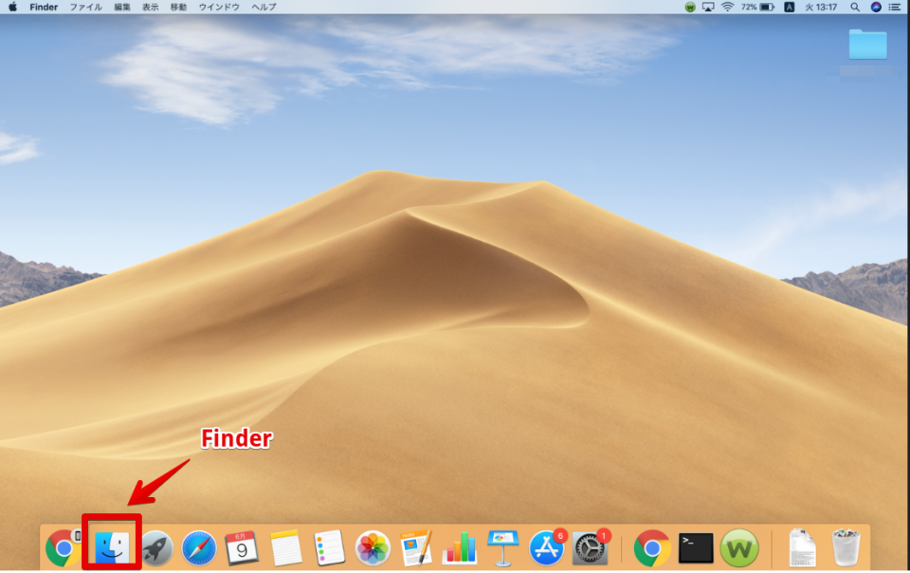Open the App Store with badge
Image resolution: width=910 pixels, height=573 pixels.
(547, 547)
